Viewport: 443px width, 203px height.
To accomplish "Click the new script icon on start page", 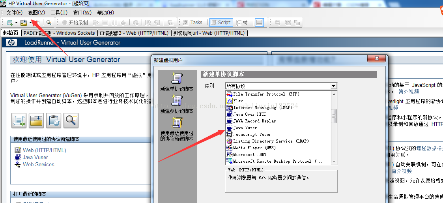I will (19, 120).
